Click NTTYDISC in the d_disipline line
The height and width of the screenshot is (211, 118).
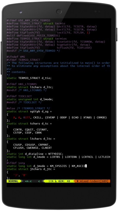55,154
